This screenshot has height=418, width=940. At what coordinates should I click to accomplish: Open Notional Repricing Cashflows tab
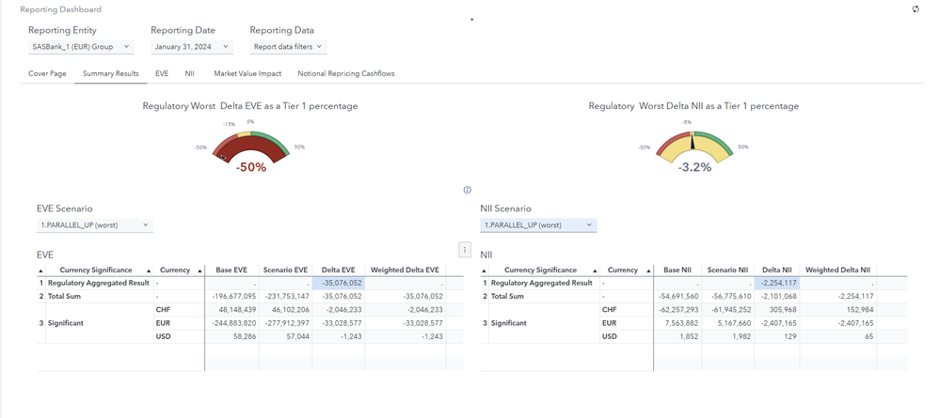tap(346, 73)
